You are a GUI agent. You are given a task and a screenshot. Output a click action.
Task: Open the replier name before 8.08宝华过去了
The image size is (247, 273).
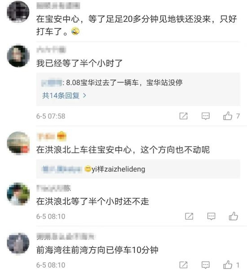[x=52, y=82]
